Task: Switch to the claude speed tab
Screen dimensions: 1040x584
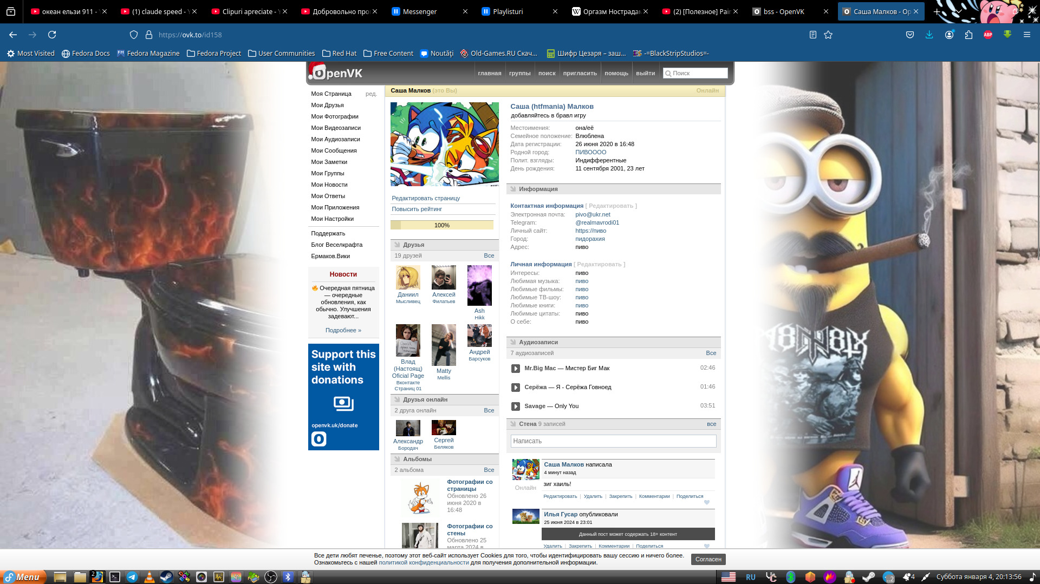Action: pos(158,11)
